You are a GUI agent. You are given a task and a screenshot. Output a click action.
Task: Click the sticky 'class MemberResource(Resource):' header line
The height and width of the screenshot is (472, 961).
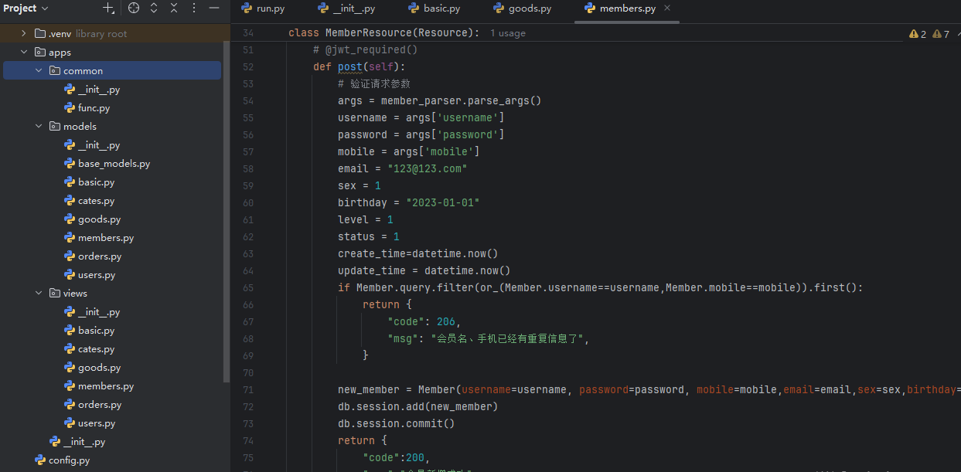click(x=383, y=33)
